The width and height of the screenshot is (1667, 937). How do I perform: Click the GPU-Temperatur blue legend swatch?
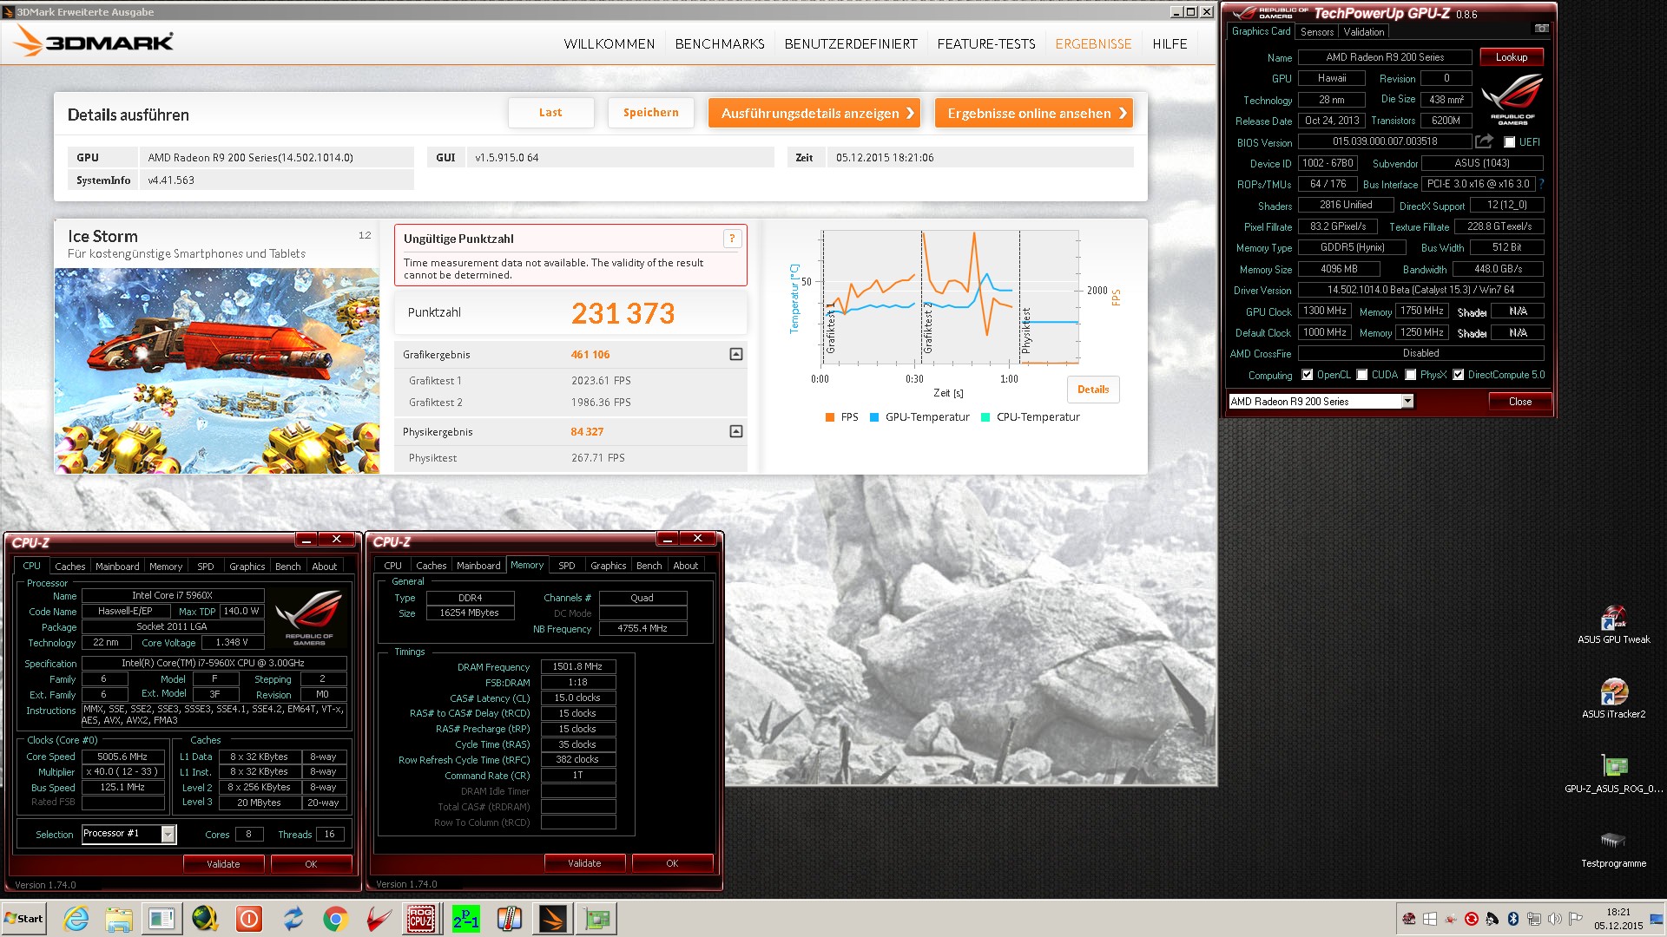pyautogui.click(x=874, y=417)
